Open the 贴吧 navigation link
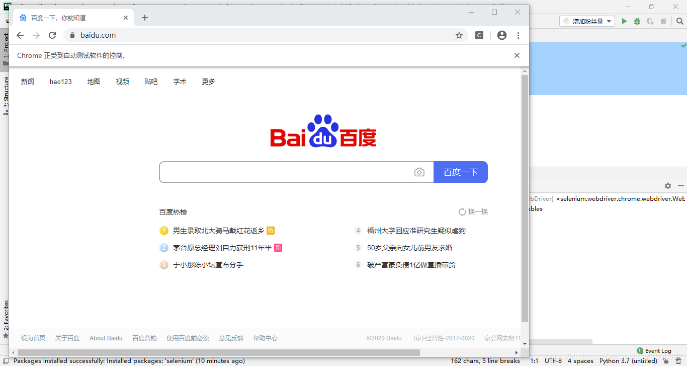Viewport: 687px width, 366px height. [x=151, y=82]
